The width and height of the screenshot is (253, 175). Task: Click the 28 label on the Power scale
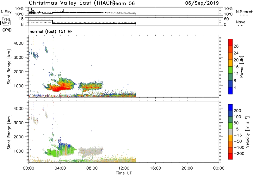point(236,46)
